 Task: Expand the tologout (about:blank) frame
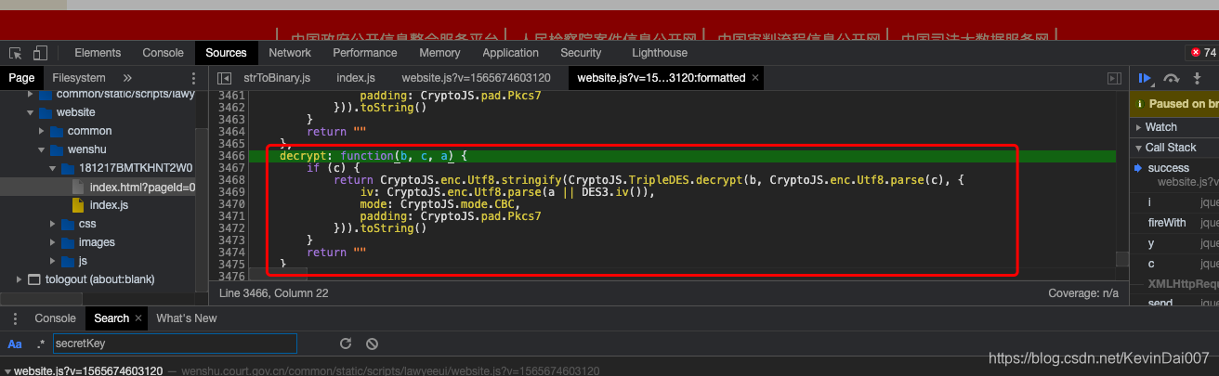(x=21, y=279)
